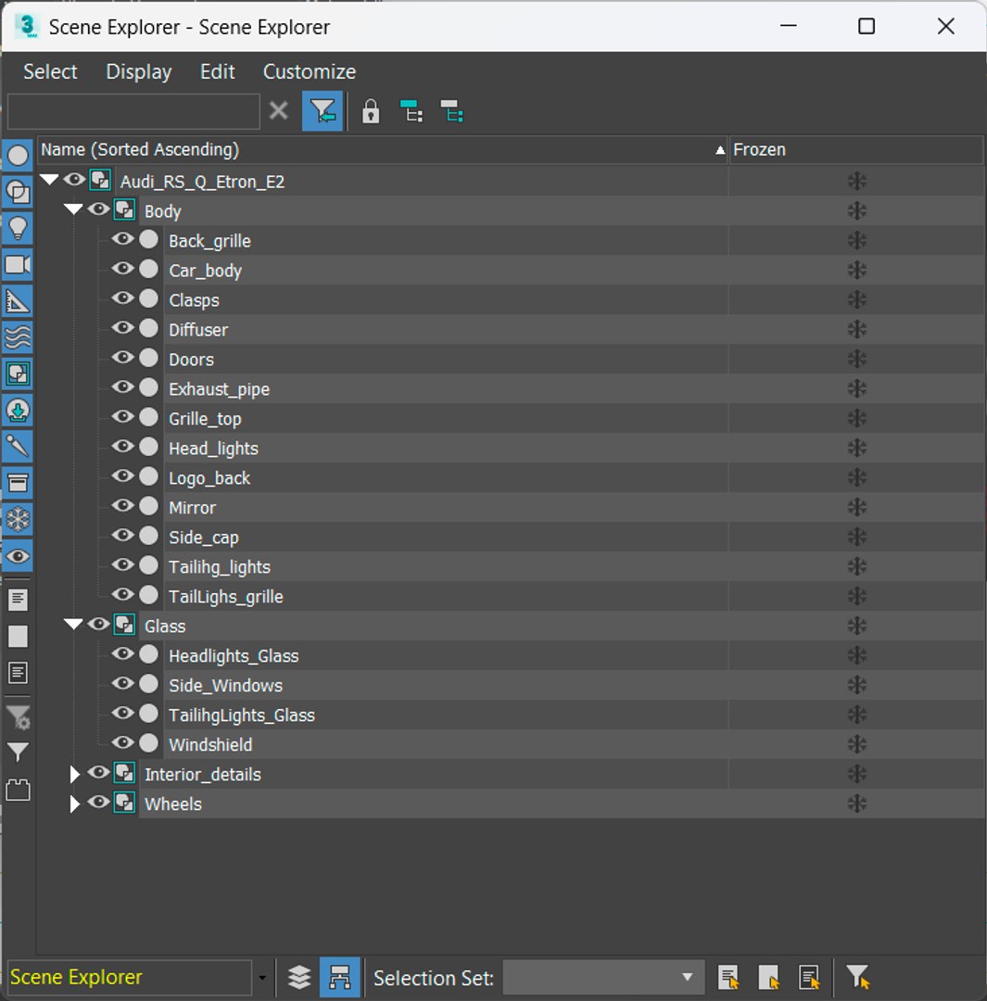Open the Select menu
The height and width of the screenshot is (1001, 987).
[x=50, y=71]
